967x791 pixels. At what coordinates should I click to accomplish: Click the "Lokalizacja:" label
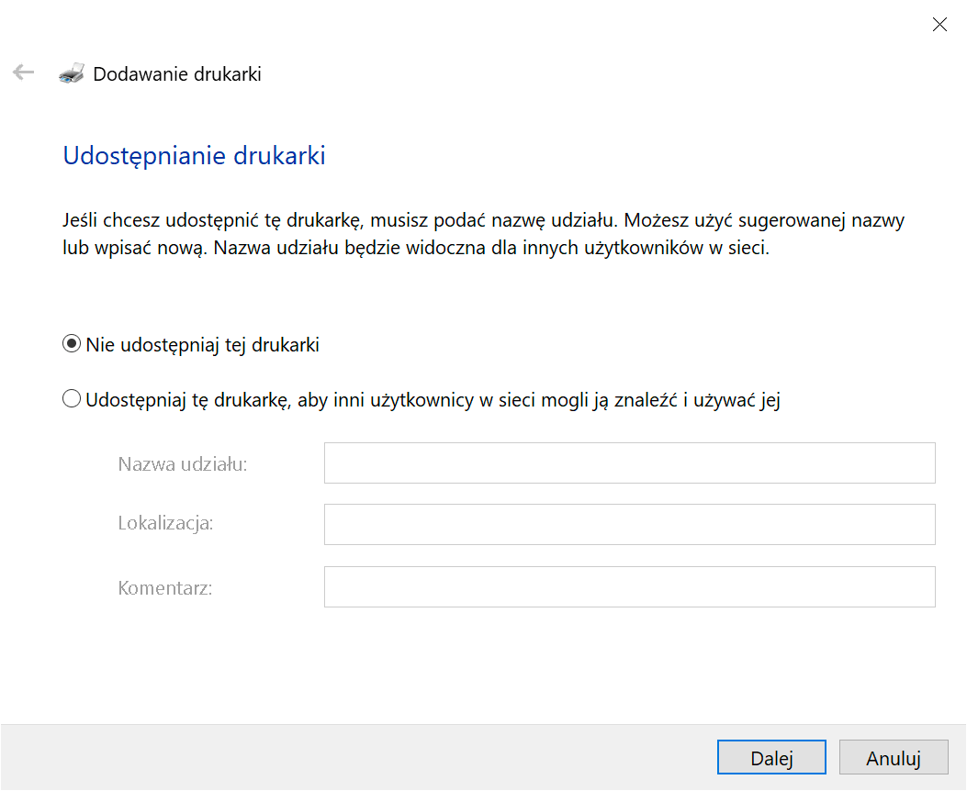[165, 524]
